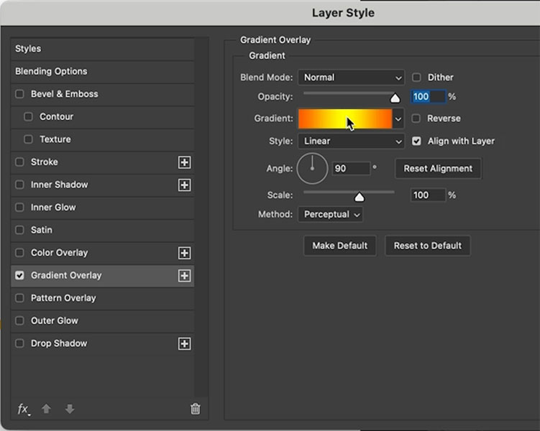Click the orange-yellow gradient swatch
The image size is (540, 431).
click(x=345, y=119)
